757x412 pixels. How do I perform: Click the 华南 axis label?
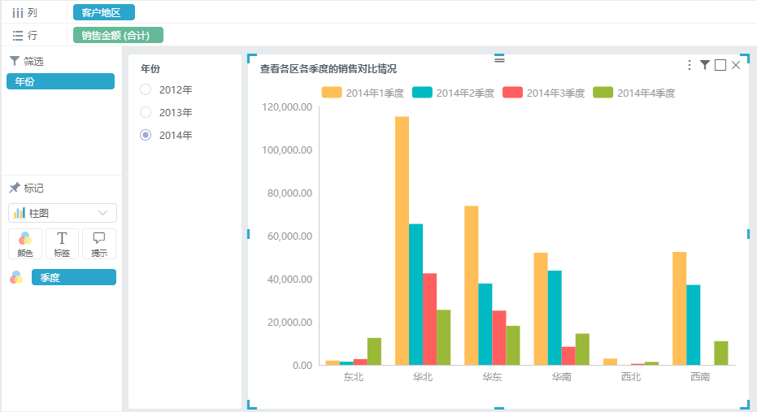coord(562,377)
